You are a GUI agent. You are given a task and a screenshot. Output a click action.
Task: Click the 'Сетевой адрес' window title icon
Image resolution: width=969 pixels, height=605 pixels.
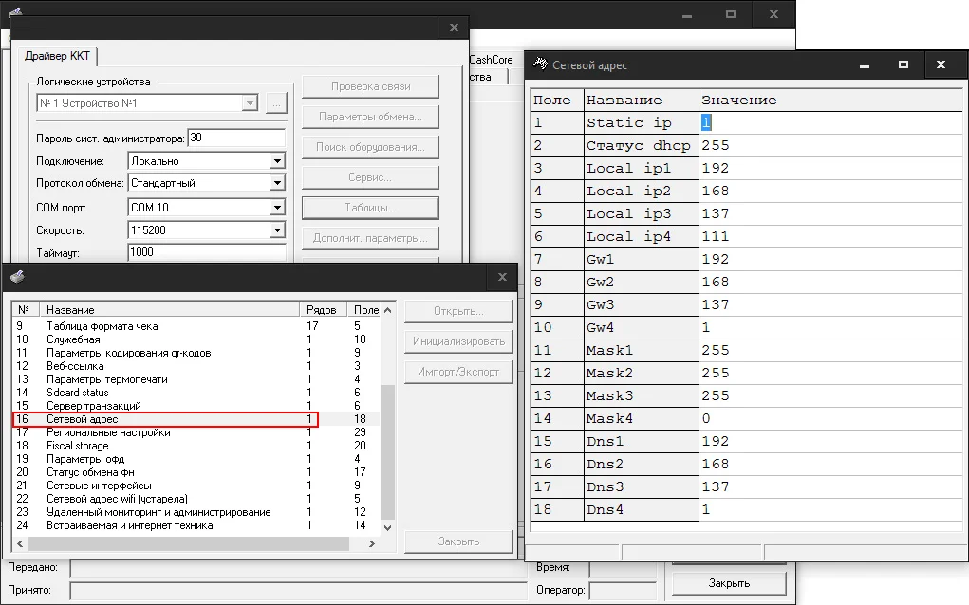pyautogui.click(x=540, y=64)
